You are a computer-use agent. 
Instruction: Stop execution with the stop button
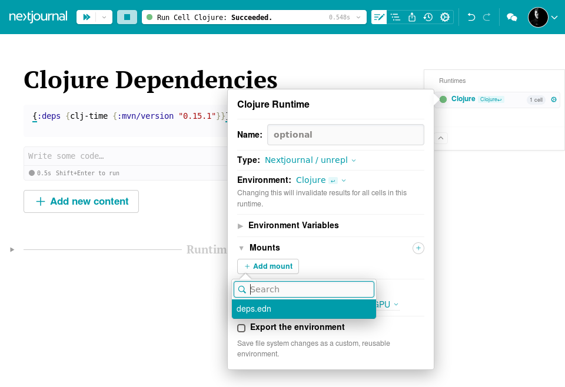(127, 17)
